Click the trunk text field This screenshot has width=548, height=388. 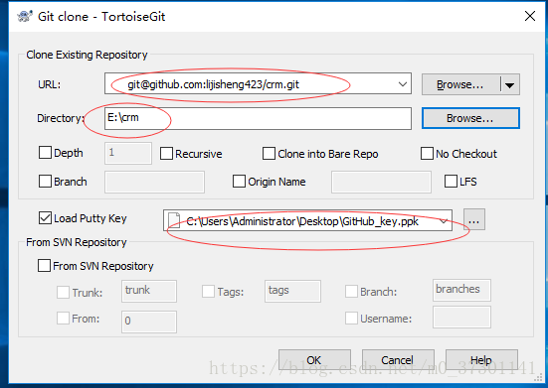pyautogui.click(x=149, y=291)
